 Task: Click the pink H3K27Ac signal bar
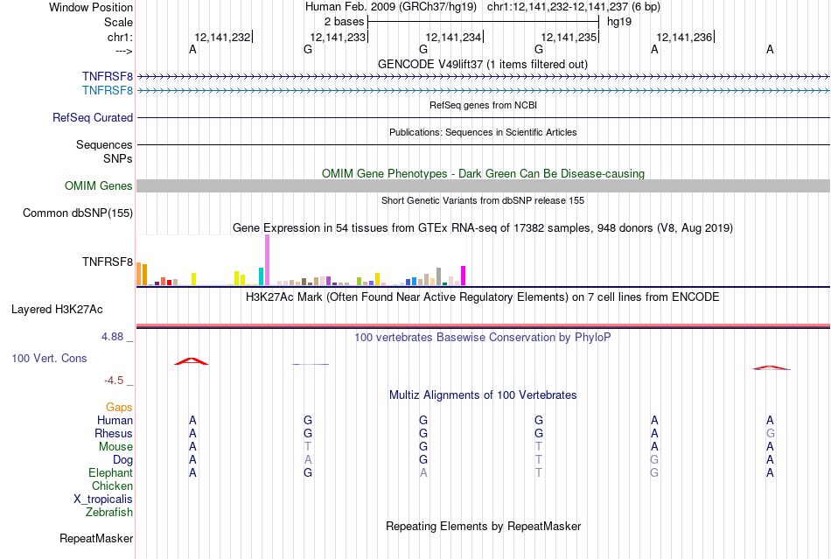pyautogui.click(x=483, y=325)
